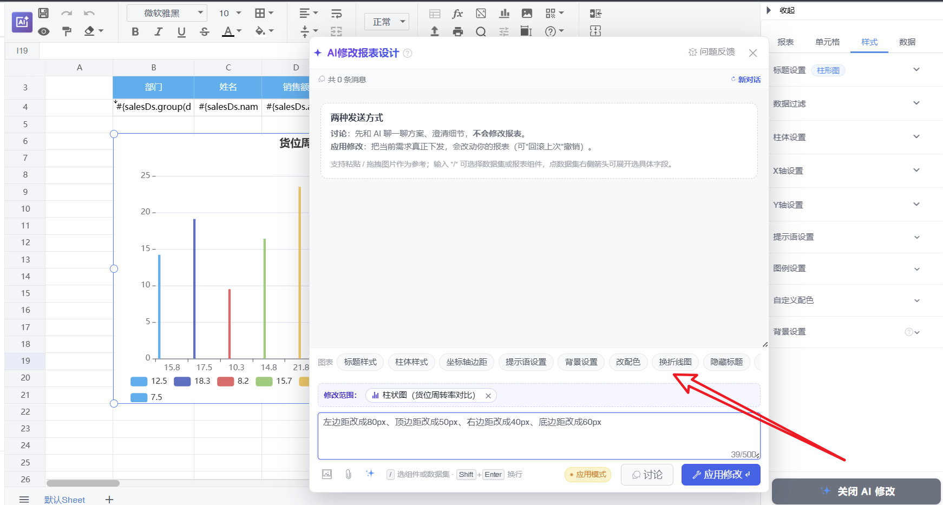Open the cell borders dropdown
Viewport: 943px width, 505px height.
pyautogui.click(x=264, y=13)
